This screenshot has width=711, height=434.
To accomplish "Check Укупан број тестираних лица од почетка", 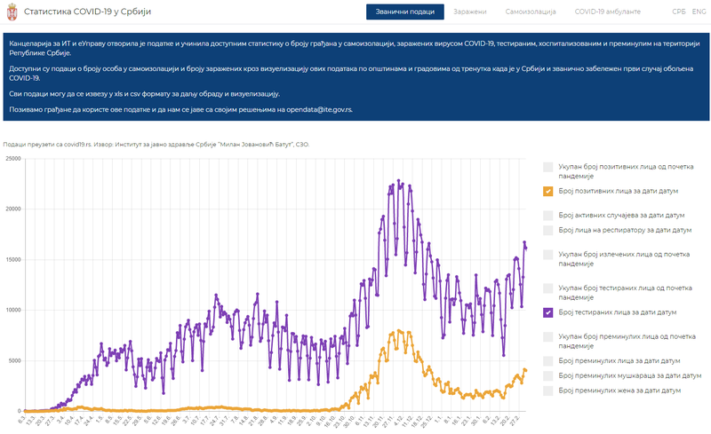I will (x=548, y=288).
